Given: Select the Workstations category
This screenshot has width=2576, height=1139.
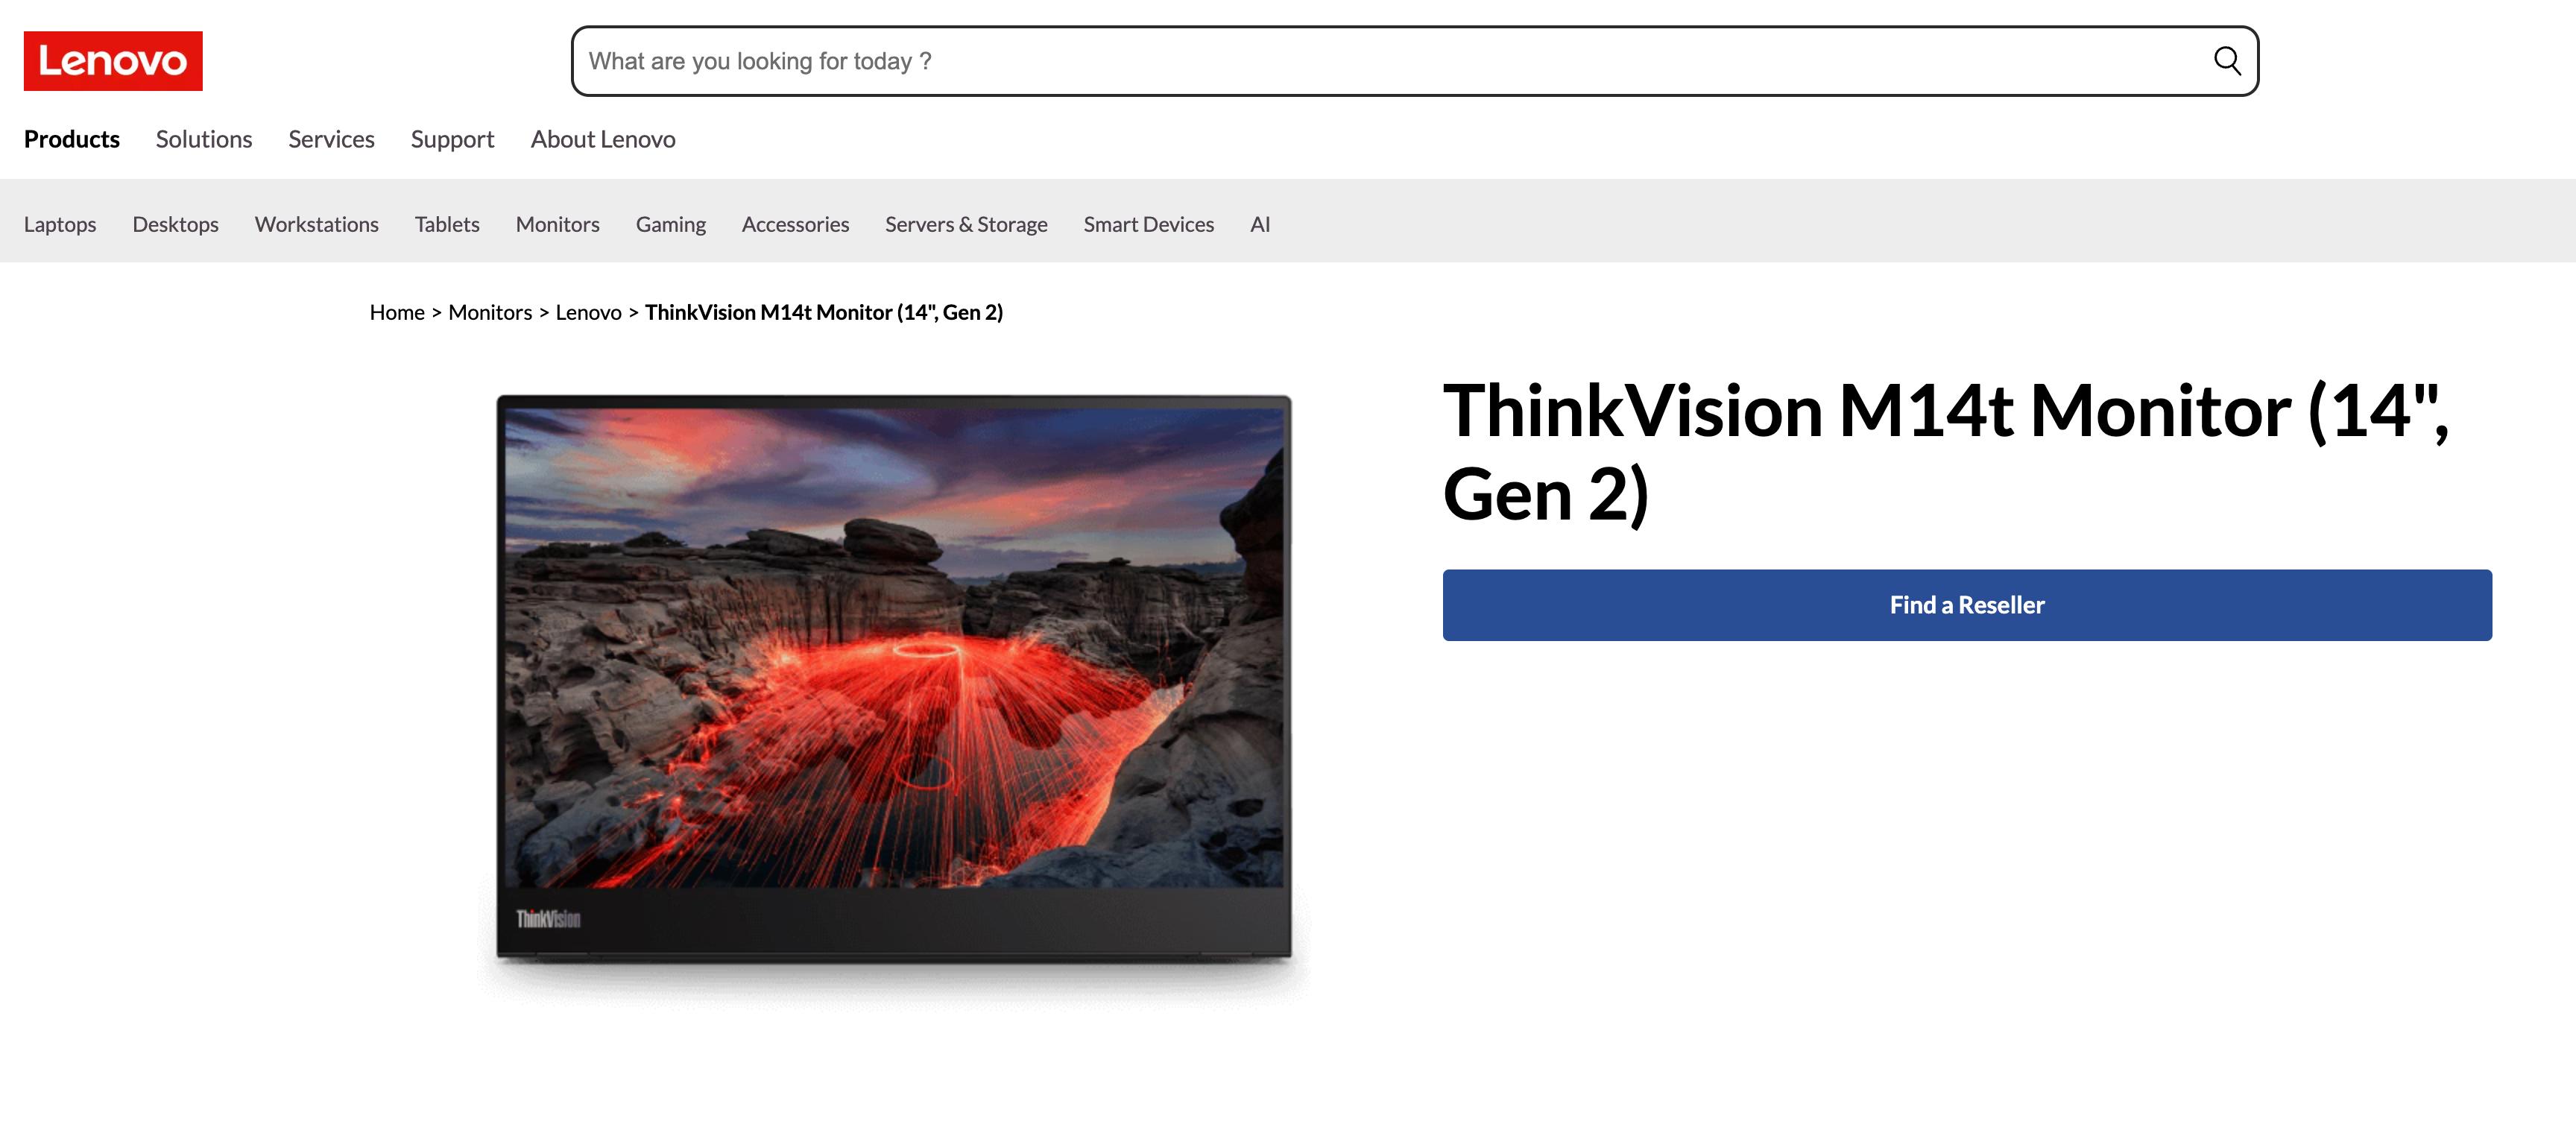Looking at the screenshot, I should pos(317,224).
